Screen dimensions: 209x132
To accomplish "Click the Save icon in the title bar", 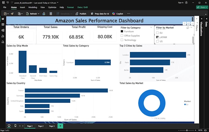I will [x=3, y=2].
